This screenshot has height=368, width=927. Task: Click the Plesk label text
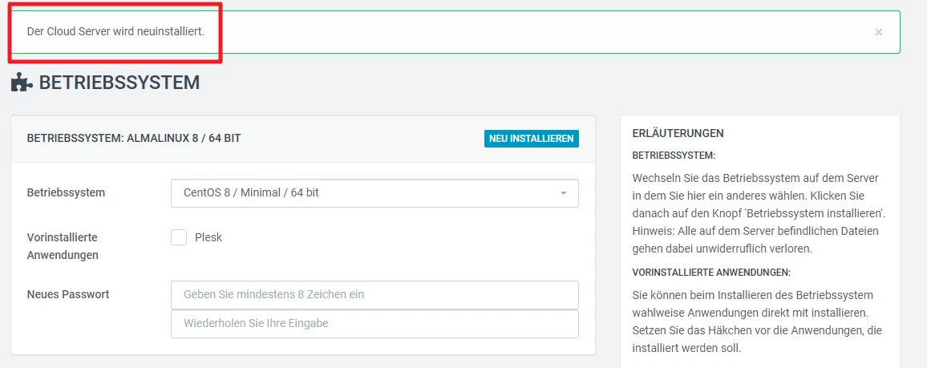208,237
